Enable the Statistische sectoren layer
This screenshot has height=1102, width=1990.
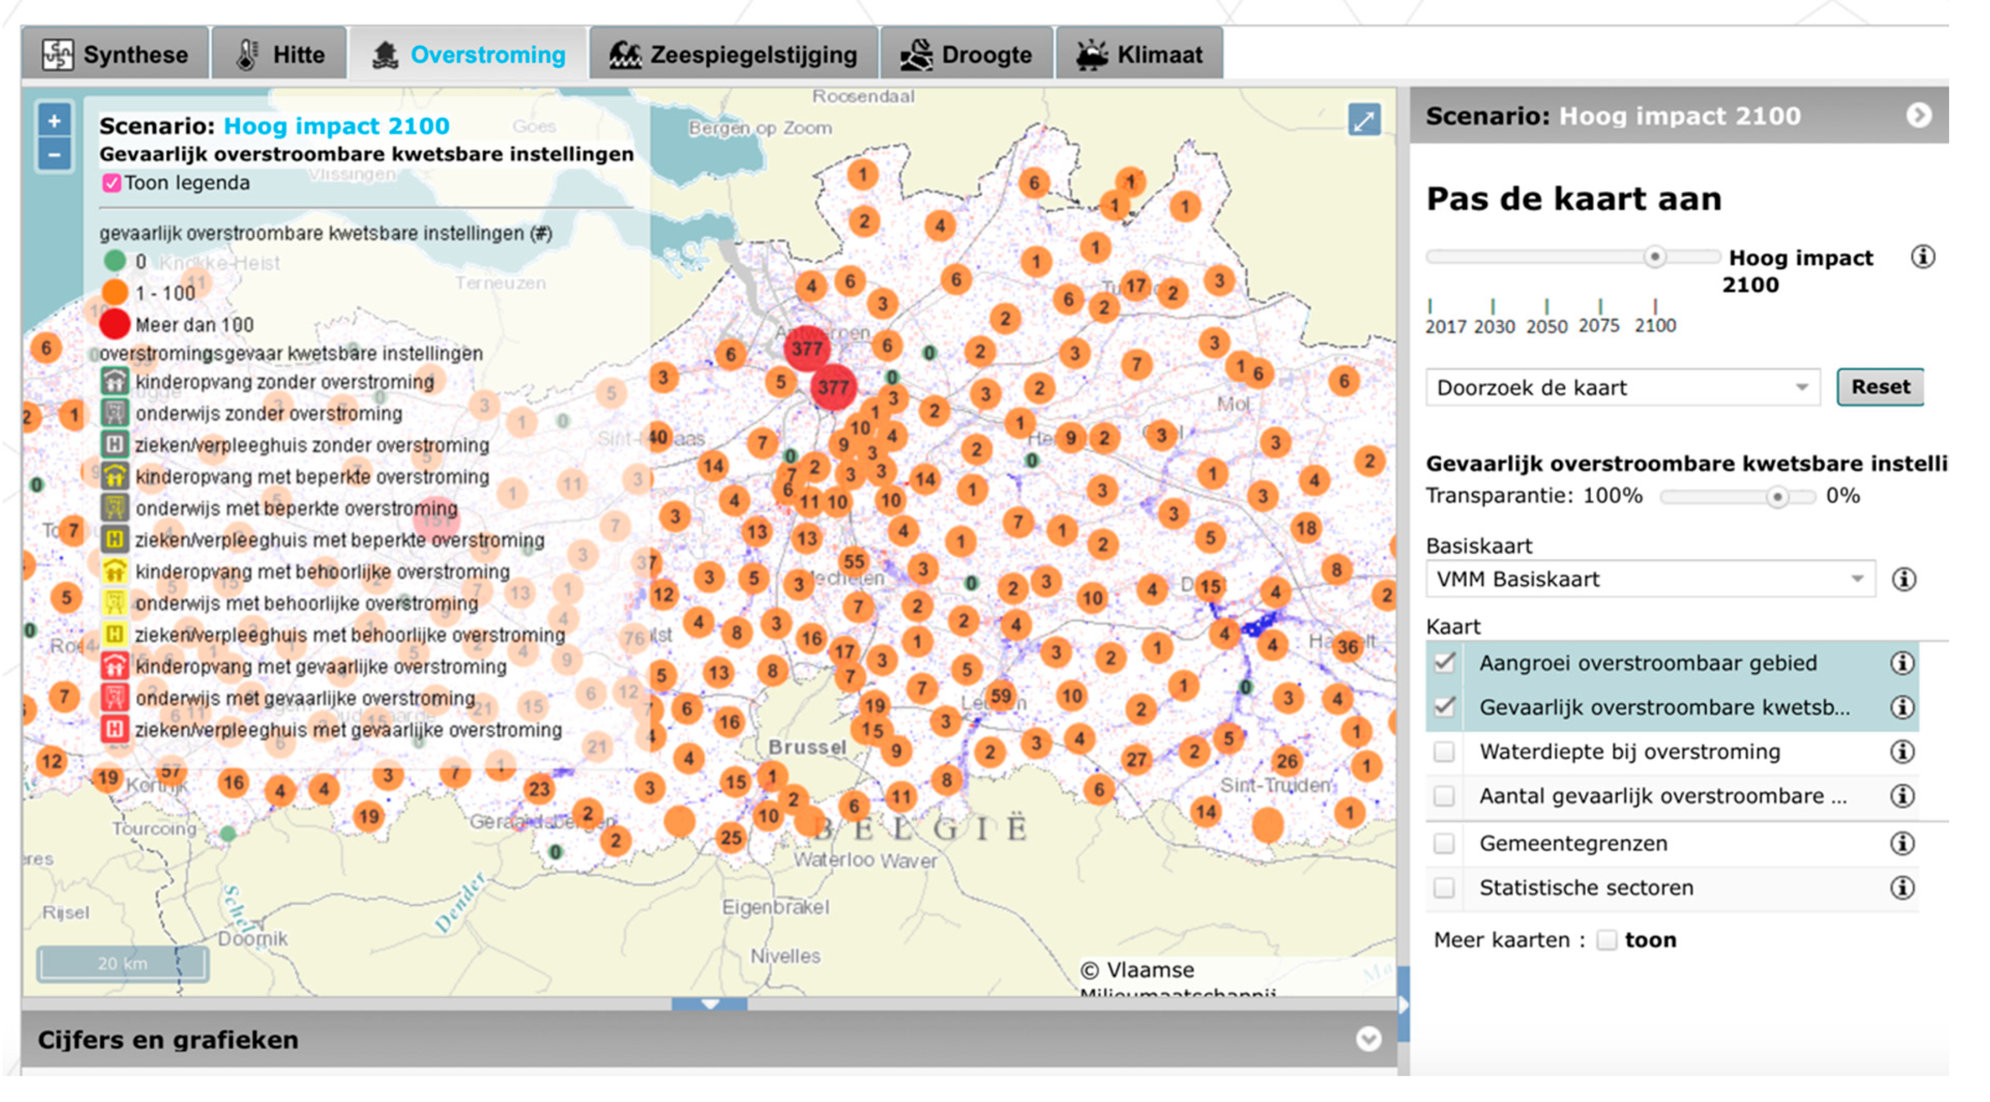tap(1444, 888)
